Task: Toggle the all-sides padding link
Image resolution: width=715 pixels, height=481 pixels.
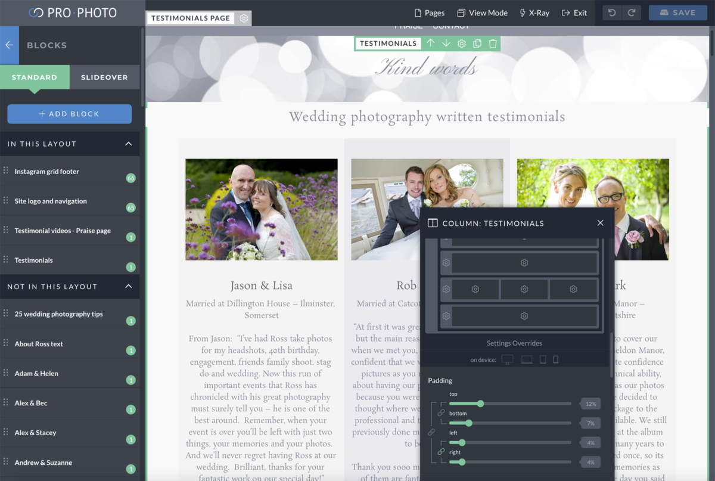Action: 431,432
